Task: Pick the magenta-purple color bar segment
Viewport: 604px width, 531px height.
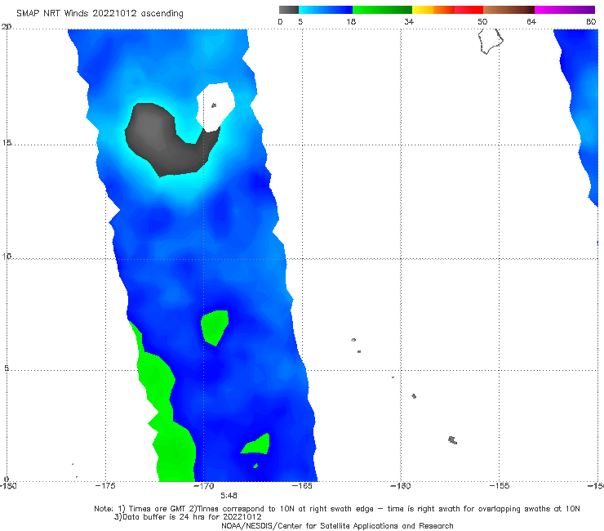Action: click(565, 10)
